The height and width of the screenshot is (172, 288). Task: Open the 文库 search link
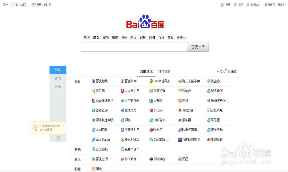[170, 38]
